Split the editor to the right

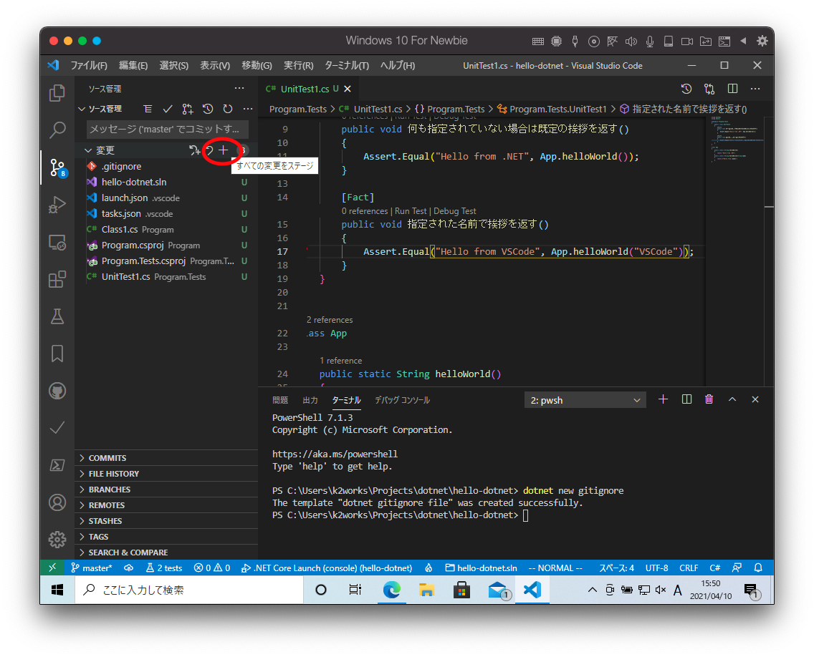click(732, 89)
